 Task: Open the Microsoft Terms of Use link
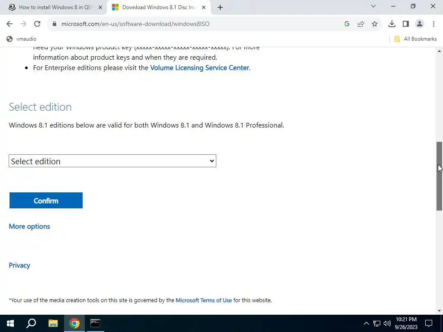(x=204, y=300)
